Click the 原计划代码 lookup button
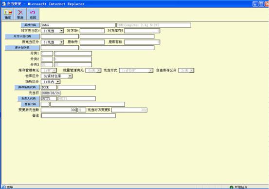 (22, 48)
